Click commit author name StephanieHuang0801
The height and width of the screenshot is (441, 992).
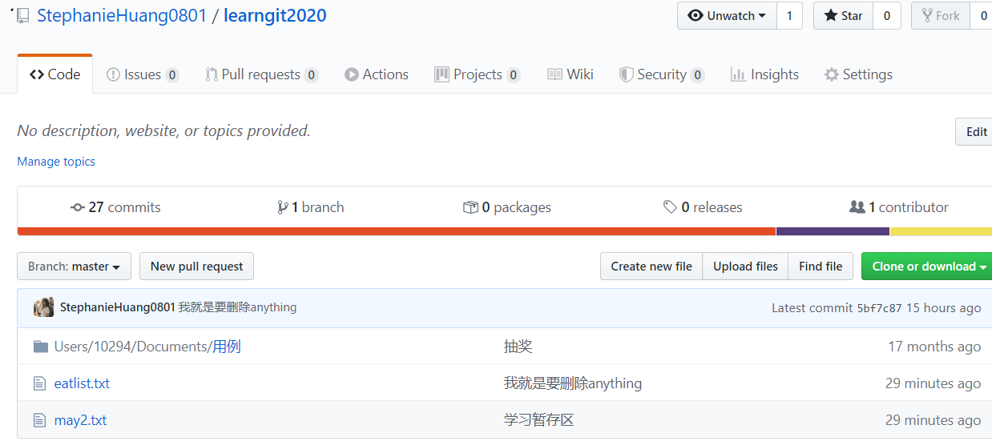click(x=117, y=307)
